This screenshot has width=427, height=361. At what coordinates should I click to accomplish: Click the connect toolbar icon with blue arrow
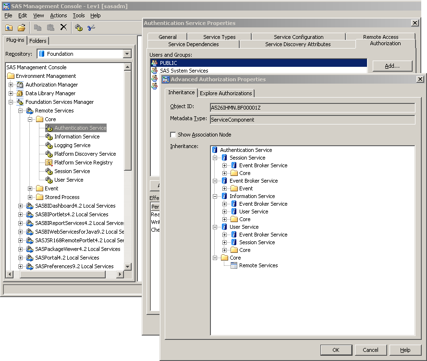point(91,27)
